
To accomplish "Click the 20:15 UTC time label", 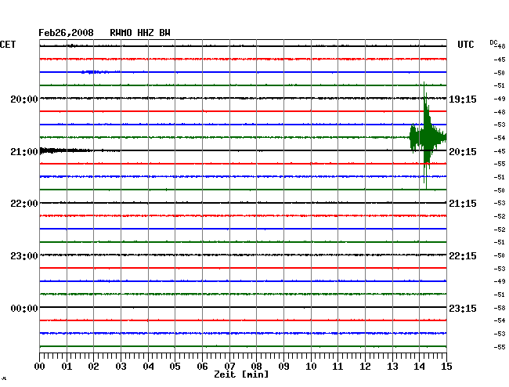I will [x=463, y=152].
